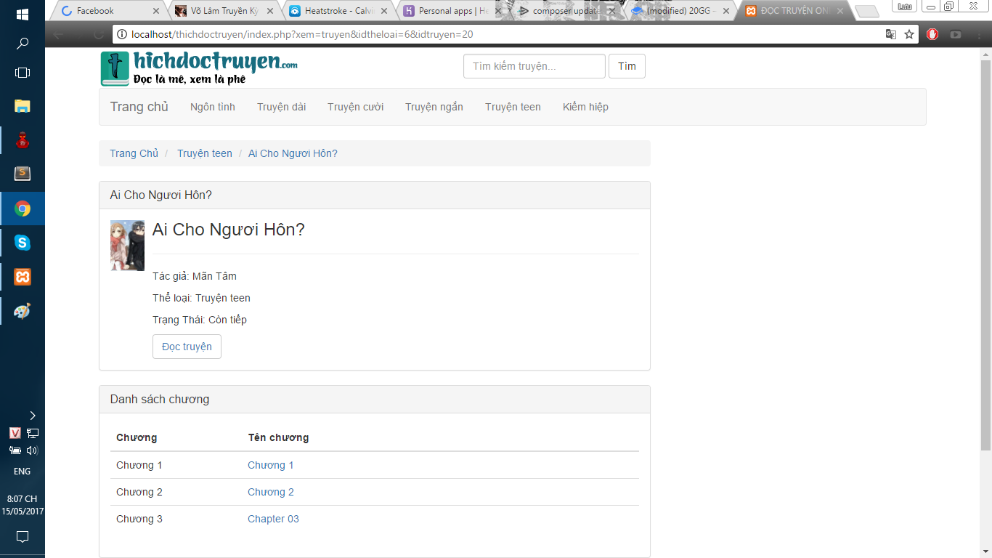Image resolution: width=992 pixels, height=558 pixels.
Task: Show hidden system tray icons chevron
Action: coord(33,416)
